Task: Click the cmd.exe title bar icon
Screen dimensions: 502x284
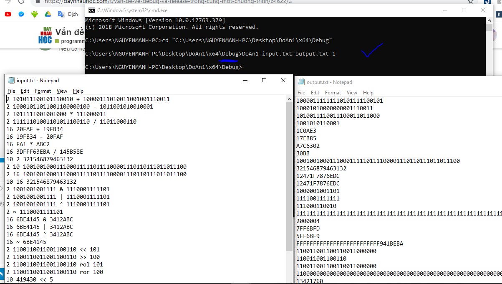Action: [91, 10]
